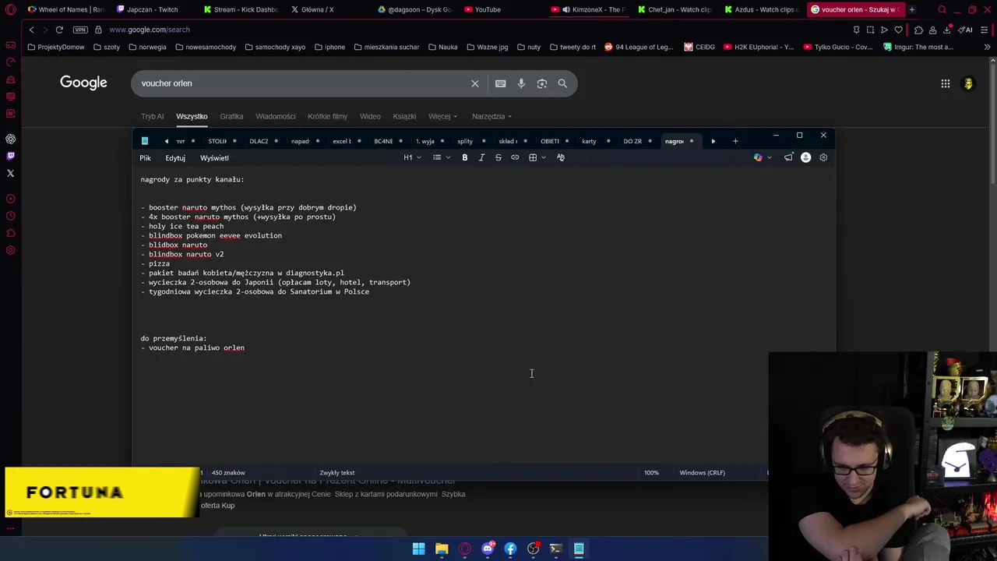
Task: Select Krótkie filmy search filter
Action: (x=327, y=116)
